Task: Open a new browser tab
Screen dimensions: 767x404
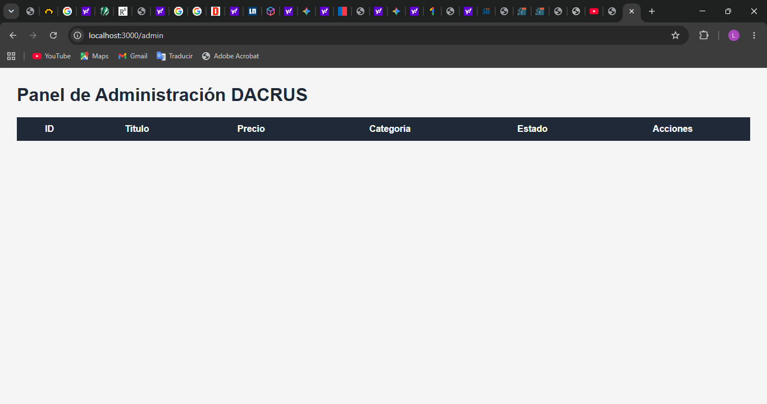Action: [652, 11]
